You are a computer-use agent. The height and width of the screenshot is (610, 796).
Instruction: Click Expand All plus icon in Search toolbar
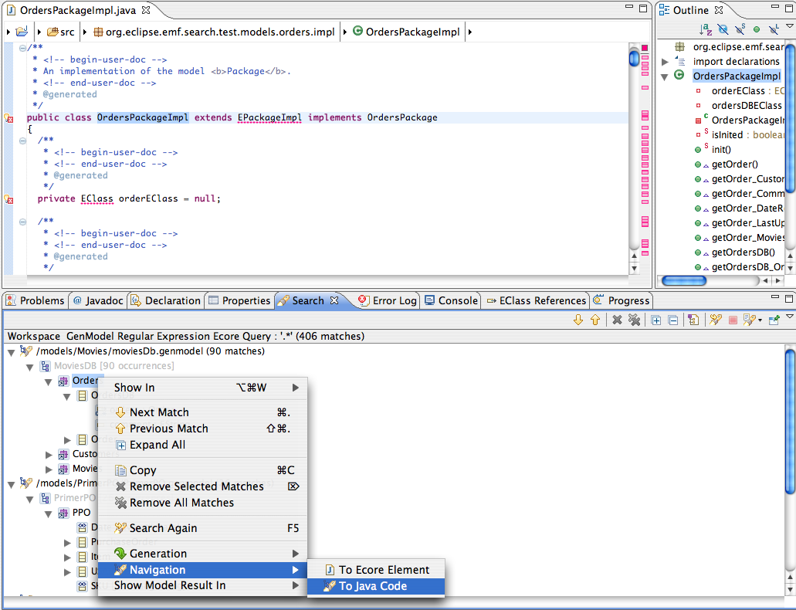click(656, 320)
